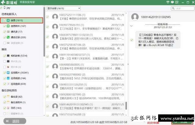195x125 pixels.
Task: Open the menu panel icon in title bar
Action: click(177, 2)
